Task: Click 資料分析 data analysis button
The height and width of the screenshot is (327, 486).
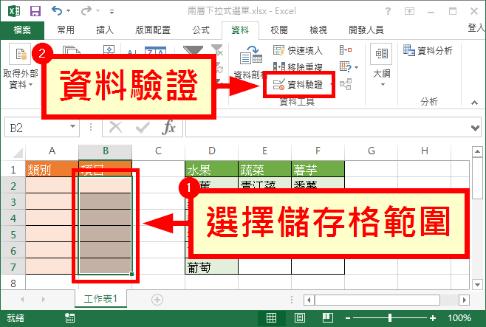Action: click(x=428, y=50)
